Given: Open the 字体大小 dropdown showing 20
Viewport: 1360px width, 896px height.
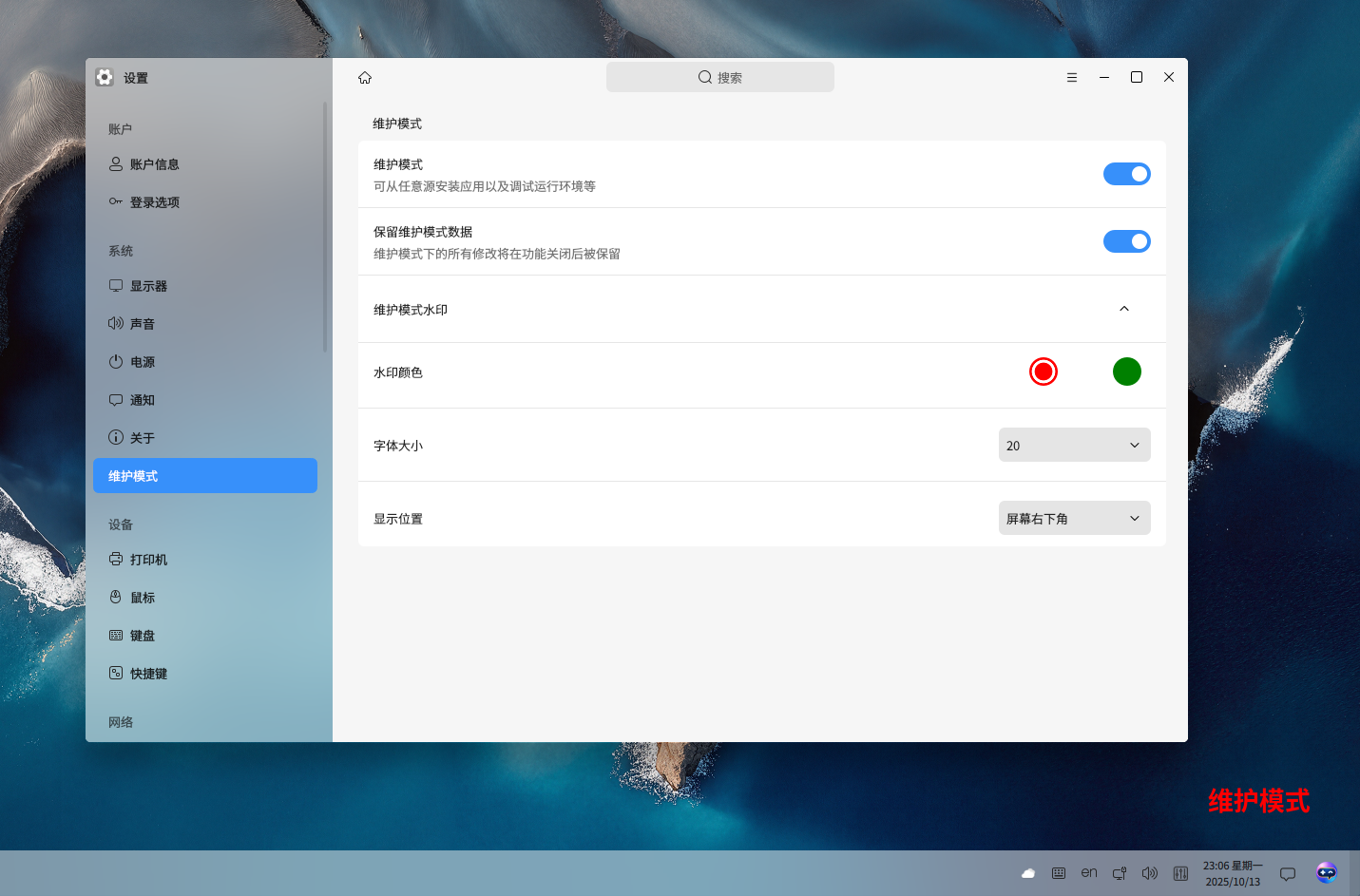Looking at the screenshot, I should (1075, 445).
